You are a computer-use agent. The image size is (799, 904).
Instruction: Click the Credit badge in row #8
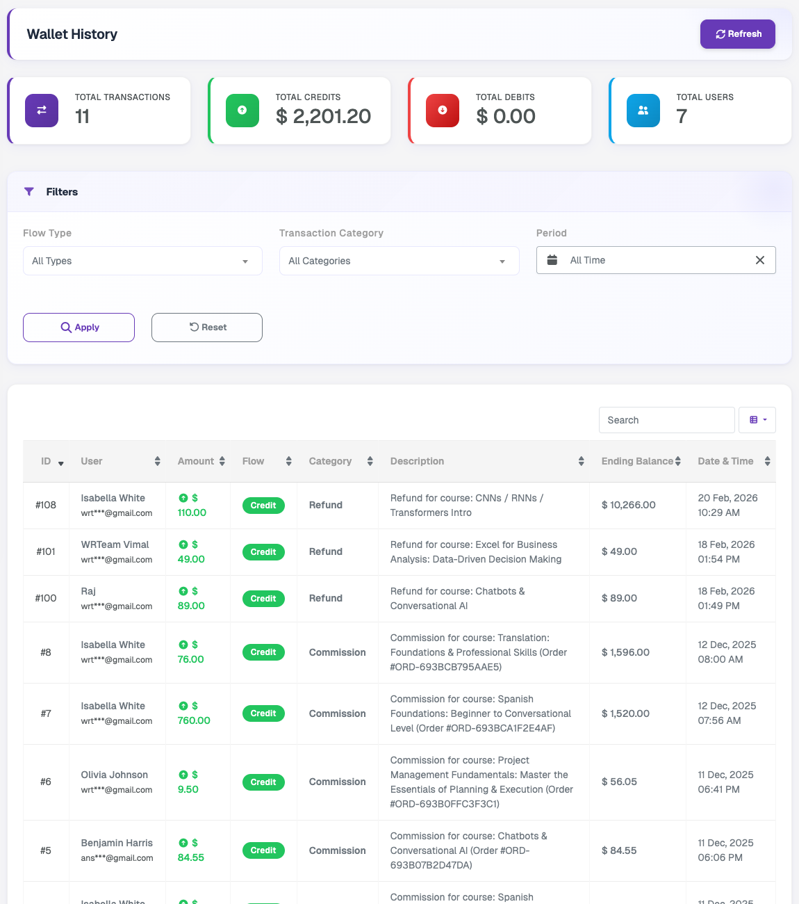pos(263,652)
